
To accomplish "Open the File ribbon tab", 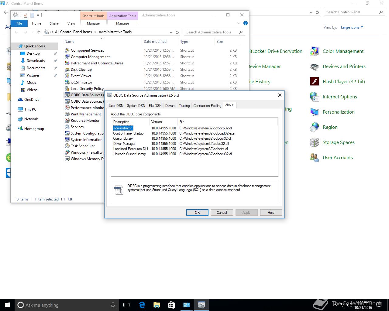I will (19, 23).
